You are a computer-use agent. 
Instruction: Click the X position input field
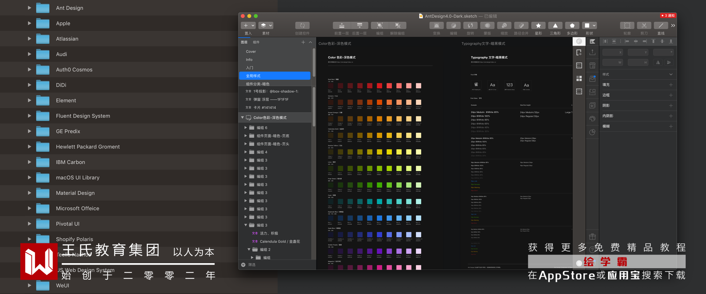coord(613,52)
